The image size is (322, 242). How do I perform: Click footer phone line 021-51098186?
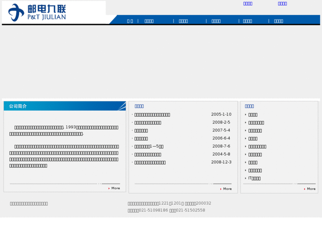coord(167,210)
